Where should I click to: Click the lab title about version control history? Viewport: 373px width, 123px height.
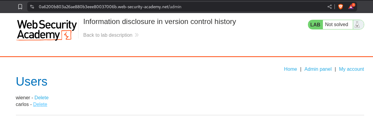pos(159,22)
